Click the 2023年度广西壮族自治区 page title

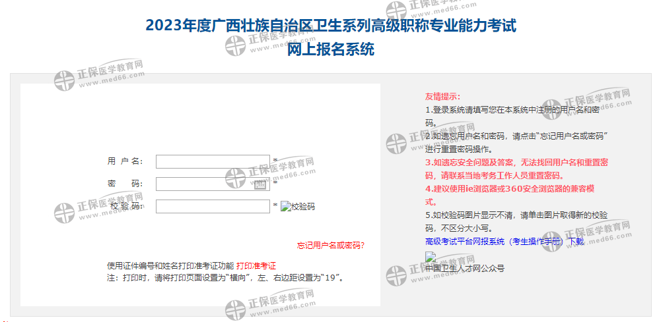(x=330, y=26)
